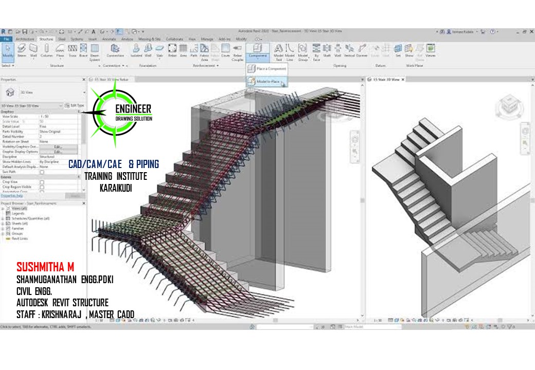The height and width of the screenshot is (370, 535).
Task: Expand the Families tree node
Action: click(3, 229)
